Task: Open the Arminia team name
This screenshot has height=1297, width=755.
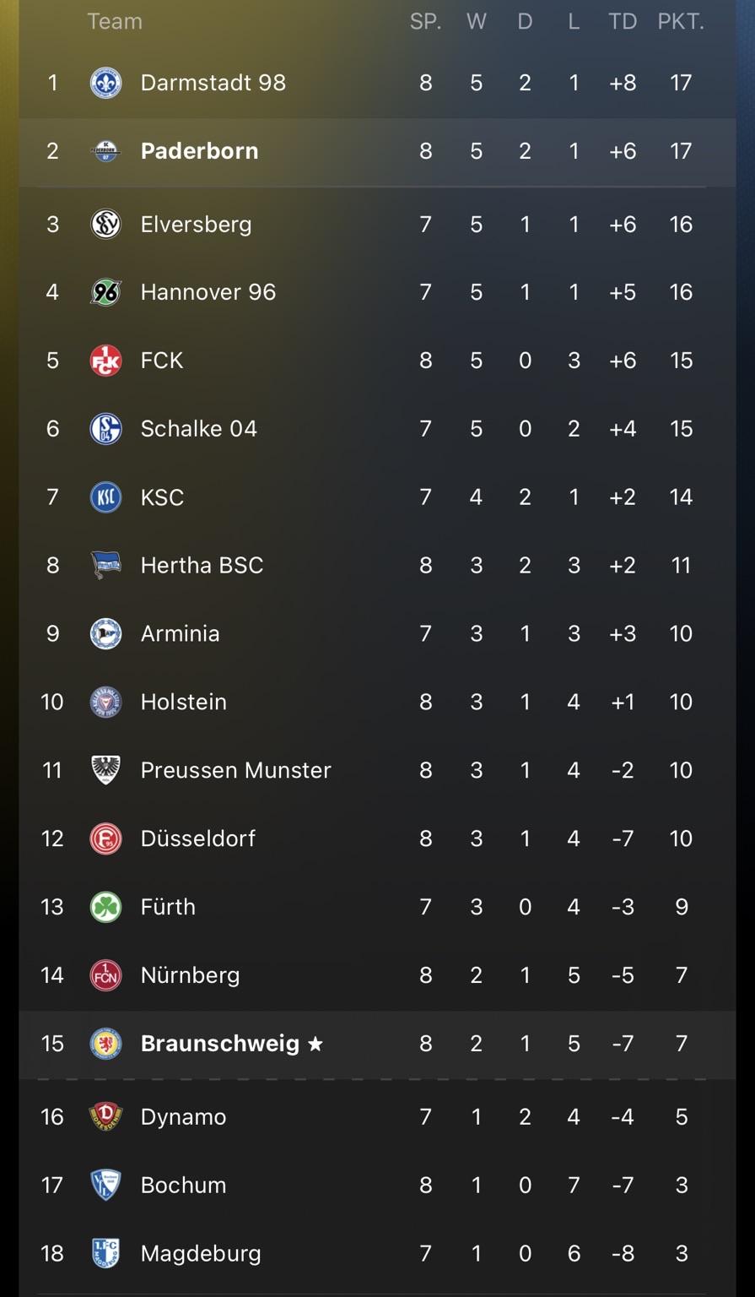Action: point(180,634)
